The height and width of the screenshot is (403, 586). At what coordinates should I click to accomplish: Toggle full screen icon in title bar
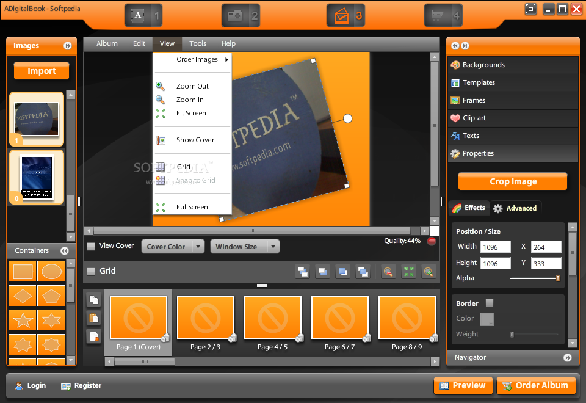pos(530,9)
